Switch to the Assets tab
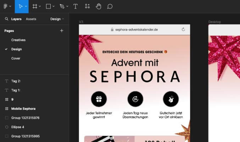The width and height of the screenshot is (240, 142). pyautogui.click(x=31, y=19)
